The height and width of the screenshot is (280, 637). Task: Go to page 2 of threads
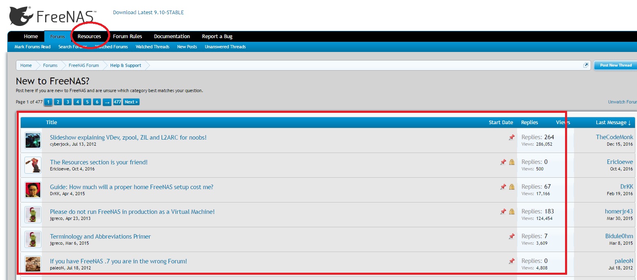[58, 102]
